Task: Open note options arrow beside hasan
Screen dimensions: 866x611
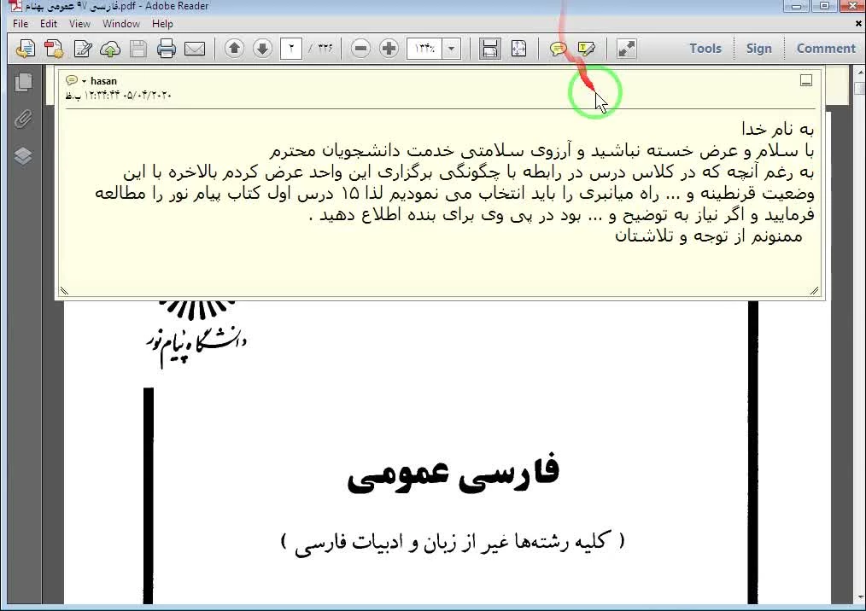Action: (84, 81)
